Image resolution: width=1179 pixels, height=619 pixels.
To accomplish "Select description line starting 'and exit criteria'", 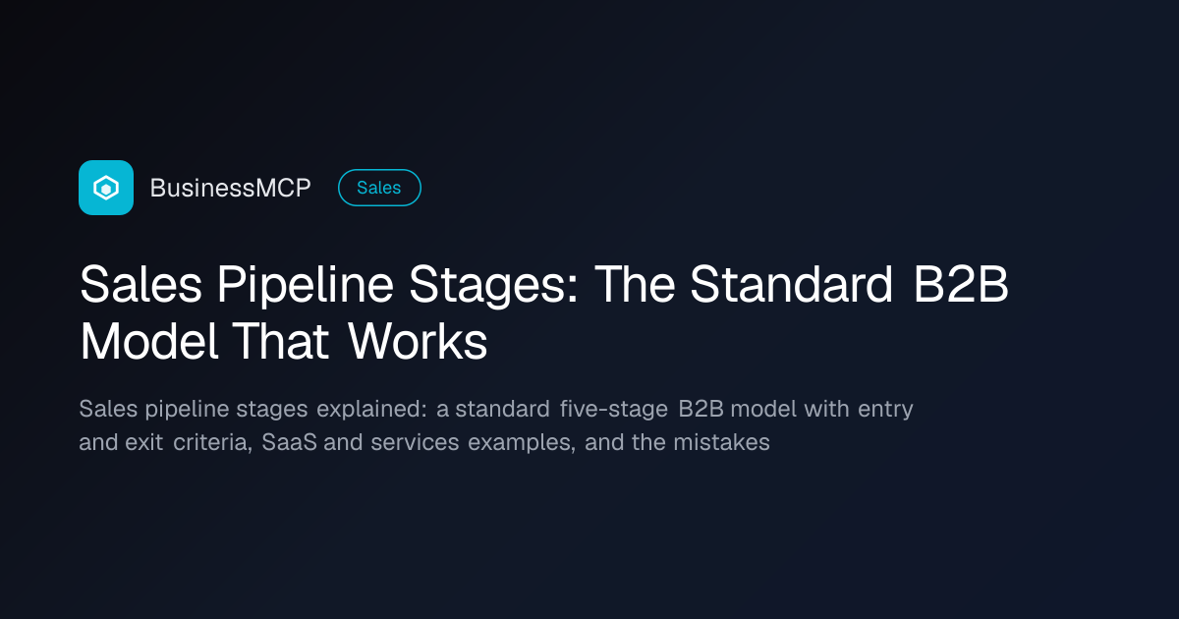I will [424, 442].
